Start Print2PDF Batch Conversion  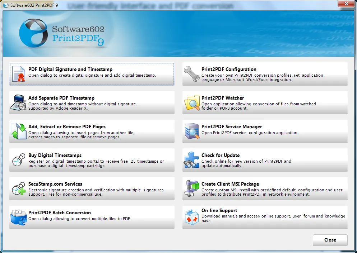click(x=92, y=218)
